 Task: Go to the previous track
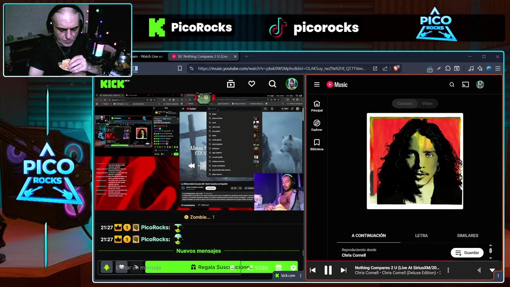[x=313, y=270]
